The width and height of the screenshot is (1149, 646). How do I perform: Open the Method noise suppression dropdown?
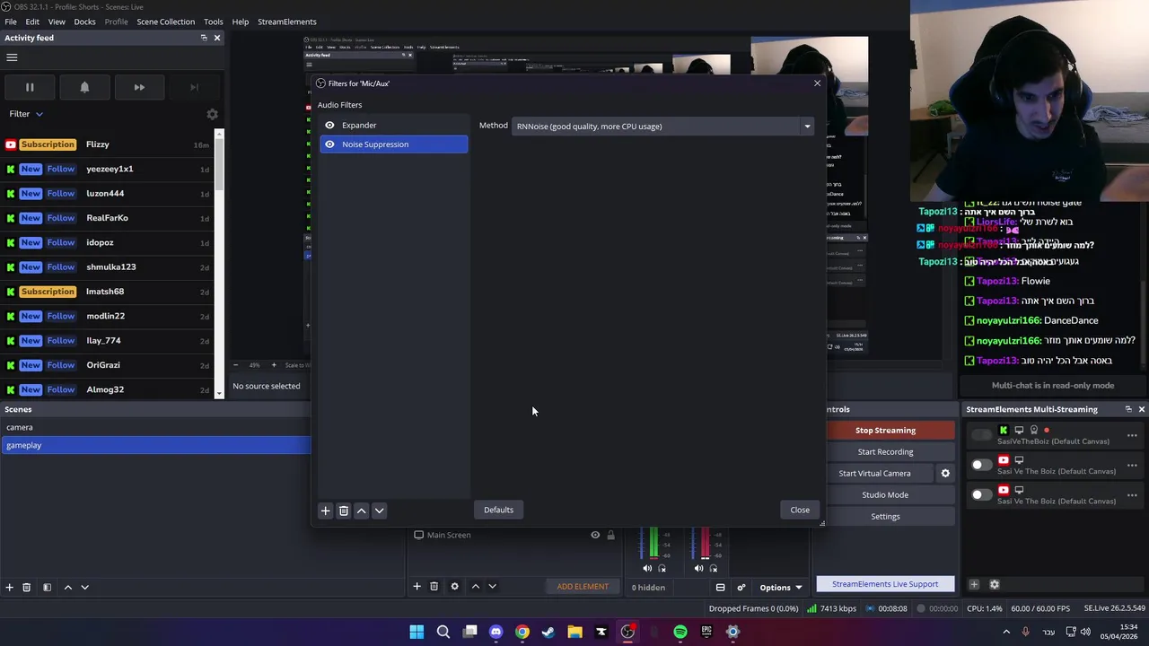[662, 127]
